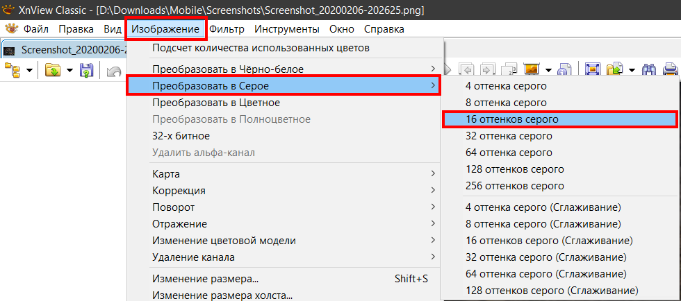This screenshot has height=301, width=681.
Task: Select 8 оттенка серого (Сглаживание)
Action: pyautogui.click(x=560, y=224)
